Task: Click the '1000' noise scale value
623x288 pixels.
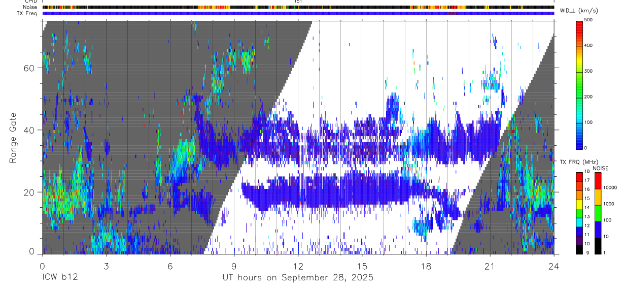Action: [609, 204]
